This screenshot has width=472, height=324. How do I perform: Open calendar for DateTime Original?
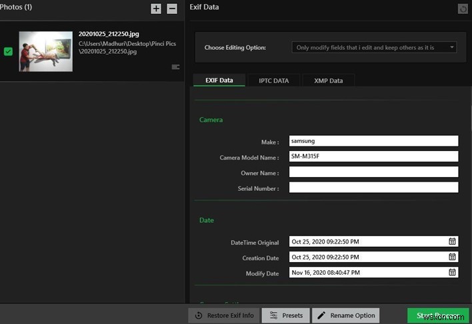452,242
